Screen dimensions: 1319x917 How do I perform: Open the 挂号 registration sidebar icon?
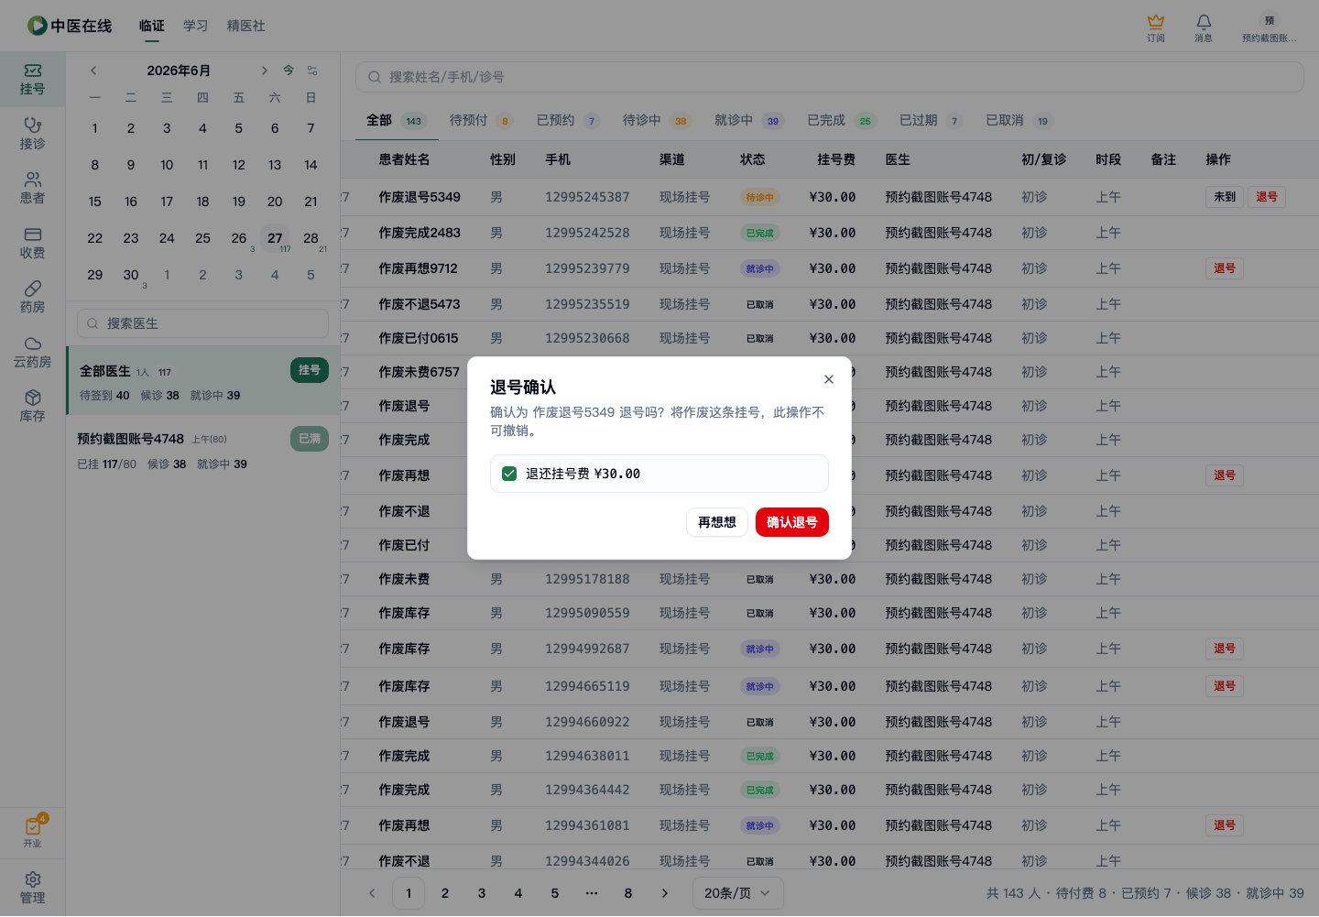click(32, 80)
